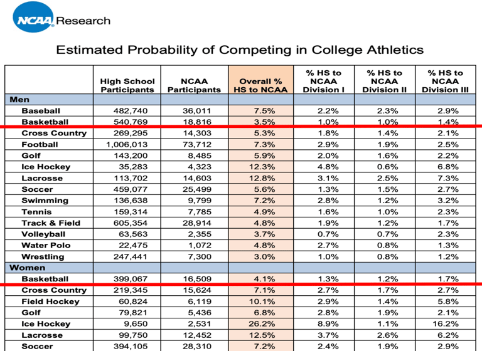482x351 pixels.
Task: Click the % HS to NCAA Division I header
Action: tap(324, 81)
